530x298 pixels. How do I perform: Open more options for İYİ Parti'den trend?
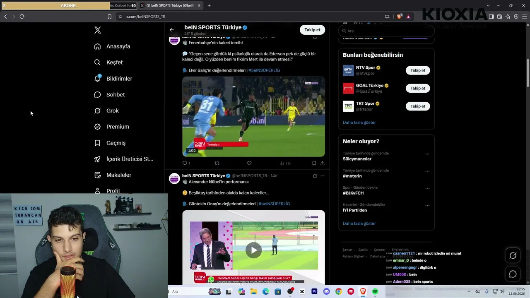pos(427,205)
